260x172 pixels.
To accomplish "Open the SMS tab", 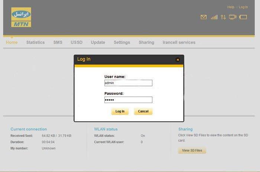I will (58, 42).
